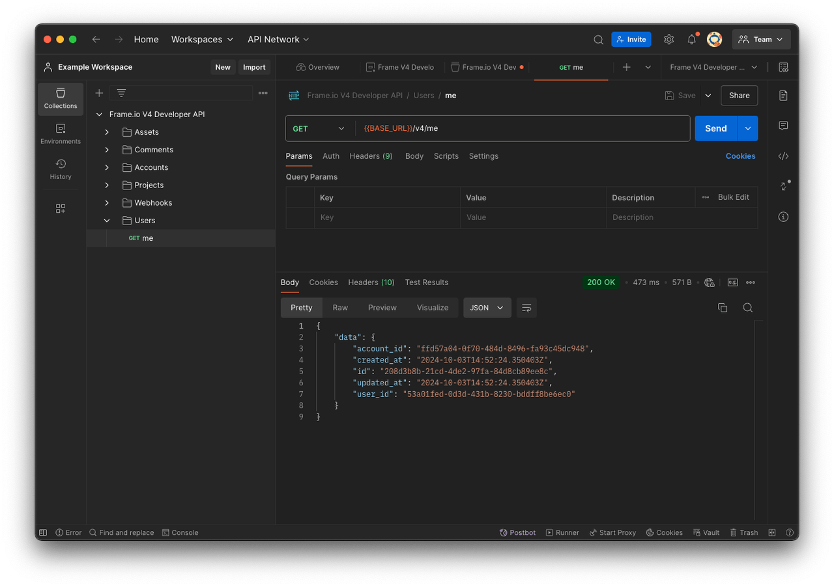The image size is (834, 587).
Task: Toggle the sidebar icon in status bar
Action: [43, 532]
